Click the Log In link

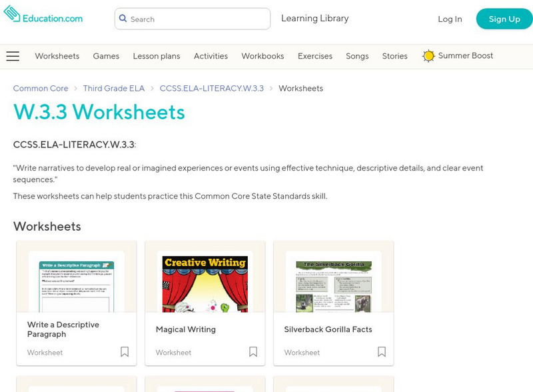[x=450, y=19]
